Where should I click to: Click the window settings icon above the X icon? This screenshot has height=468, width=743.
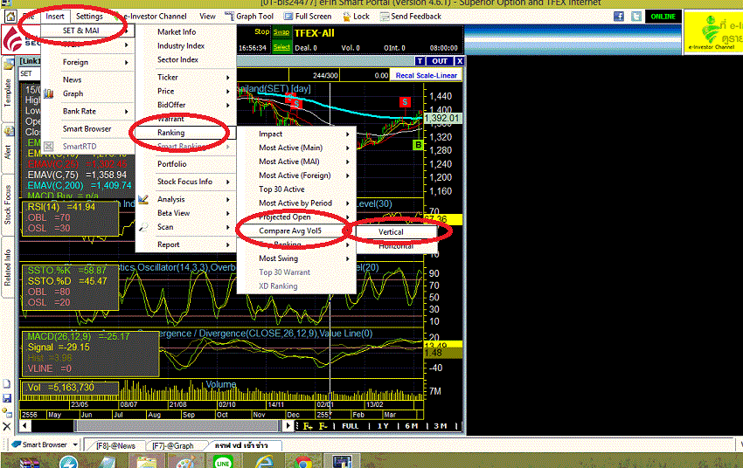point(7,412)
